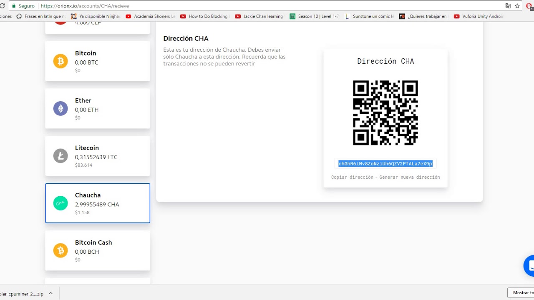The image size is (534, 300).
Task: Click the Ether purple diamond icon
Action: coord(60,109)
